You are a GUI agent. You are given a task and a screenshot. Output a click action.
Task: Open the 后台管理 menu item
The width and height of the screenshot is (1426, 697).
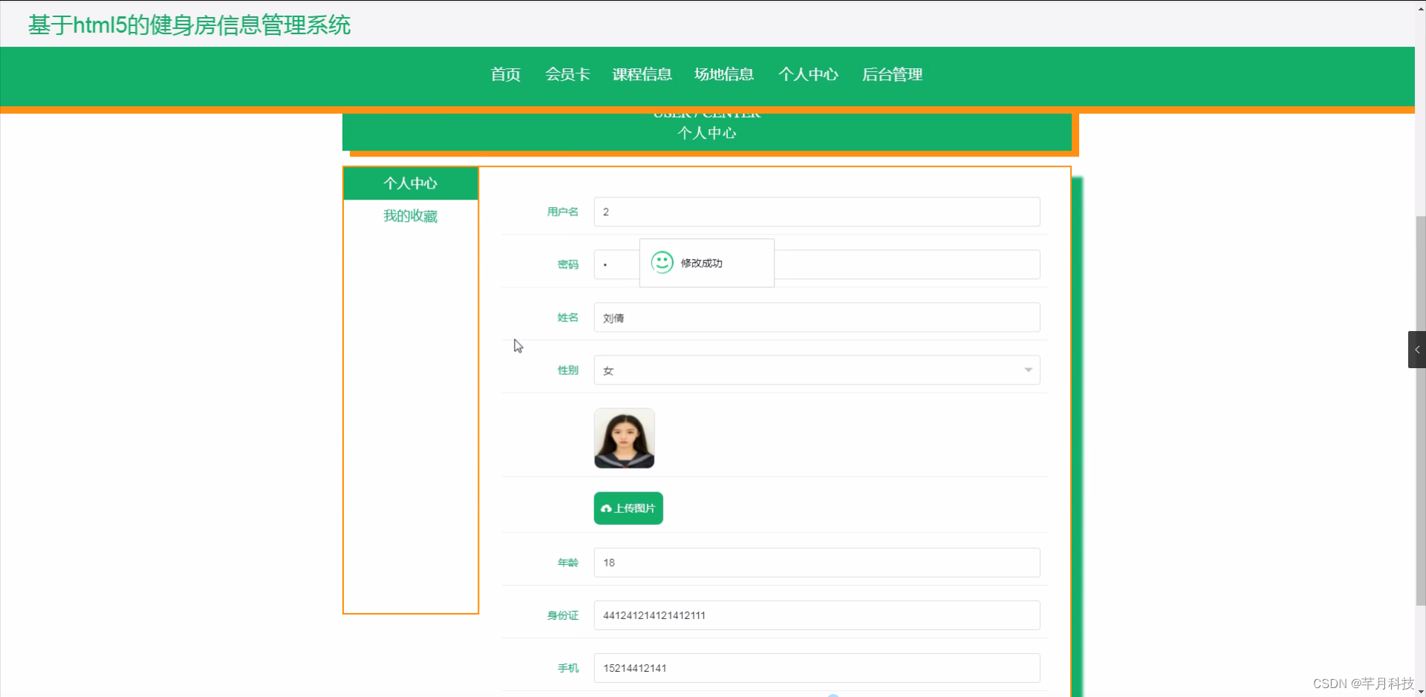tap(892, 74)
